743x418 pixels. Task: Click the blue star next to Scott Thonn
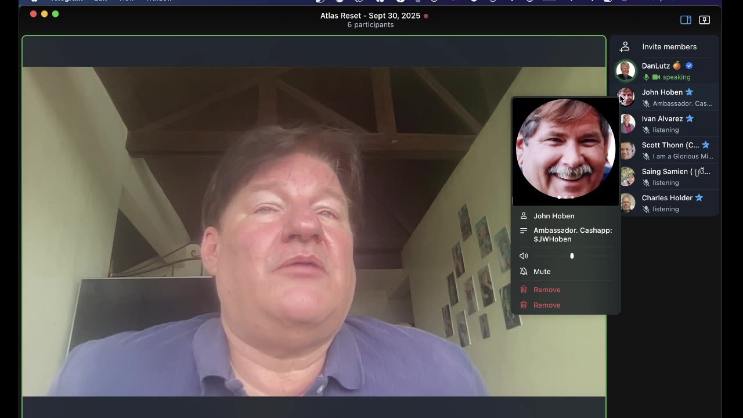coord(705,145)
